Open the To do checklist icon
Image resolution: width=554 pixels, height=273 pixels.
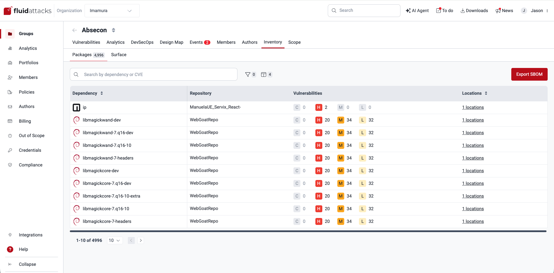(439, 10)
